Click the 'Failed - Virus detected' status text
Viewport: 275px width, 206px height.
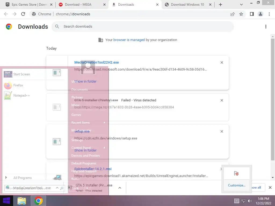pos(139,100)
